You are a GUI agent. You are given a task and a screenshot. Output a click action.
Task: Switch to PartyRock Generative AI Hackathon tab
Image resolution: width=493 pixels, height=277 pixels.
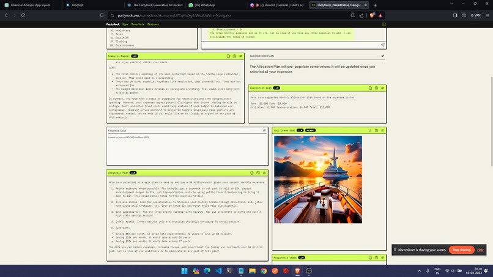tap(155, 5)
